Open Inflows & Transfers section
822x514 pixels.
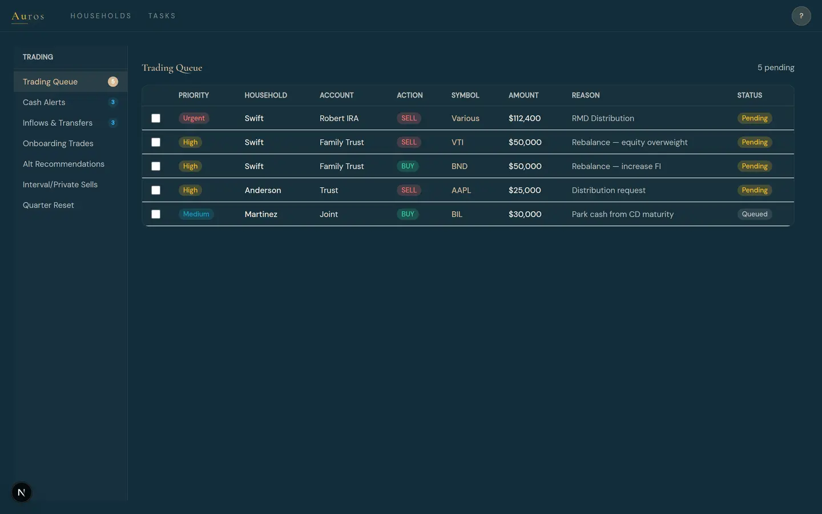70,123
